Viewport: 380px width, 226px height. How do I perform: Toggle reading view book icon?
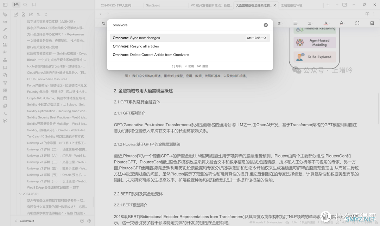tap(367, 14)
